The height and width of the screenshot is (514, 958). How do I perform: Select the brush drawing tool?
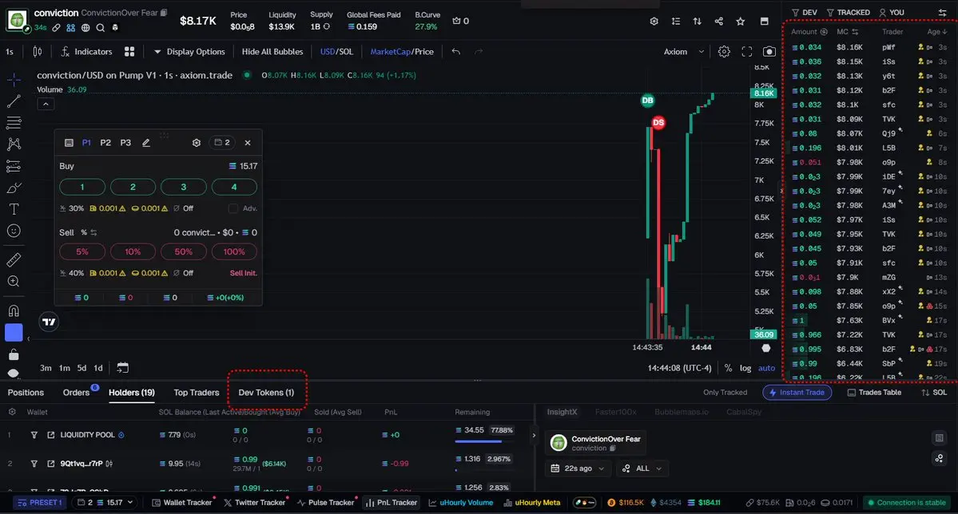[14, 188]
